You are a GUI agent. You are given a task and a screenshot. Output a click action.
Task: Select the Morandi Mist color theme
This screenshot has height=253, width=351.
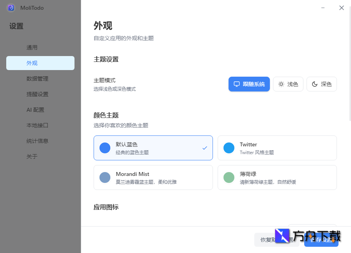[153, 177]
